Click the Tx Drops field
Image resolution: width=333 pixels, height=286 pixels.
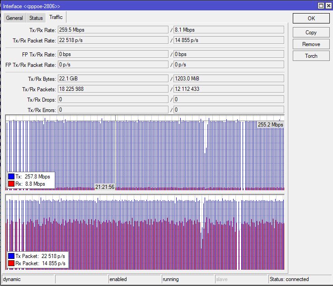point(113,99)
